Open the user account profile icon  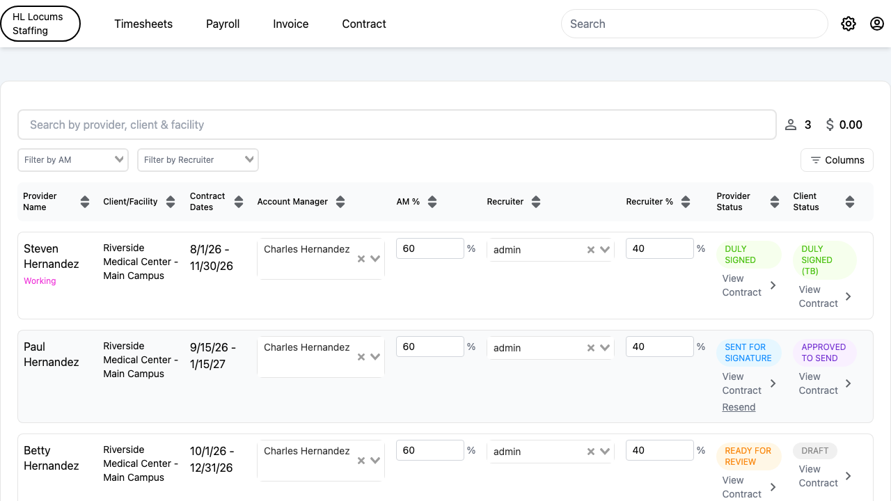877,24
